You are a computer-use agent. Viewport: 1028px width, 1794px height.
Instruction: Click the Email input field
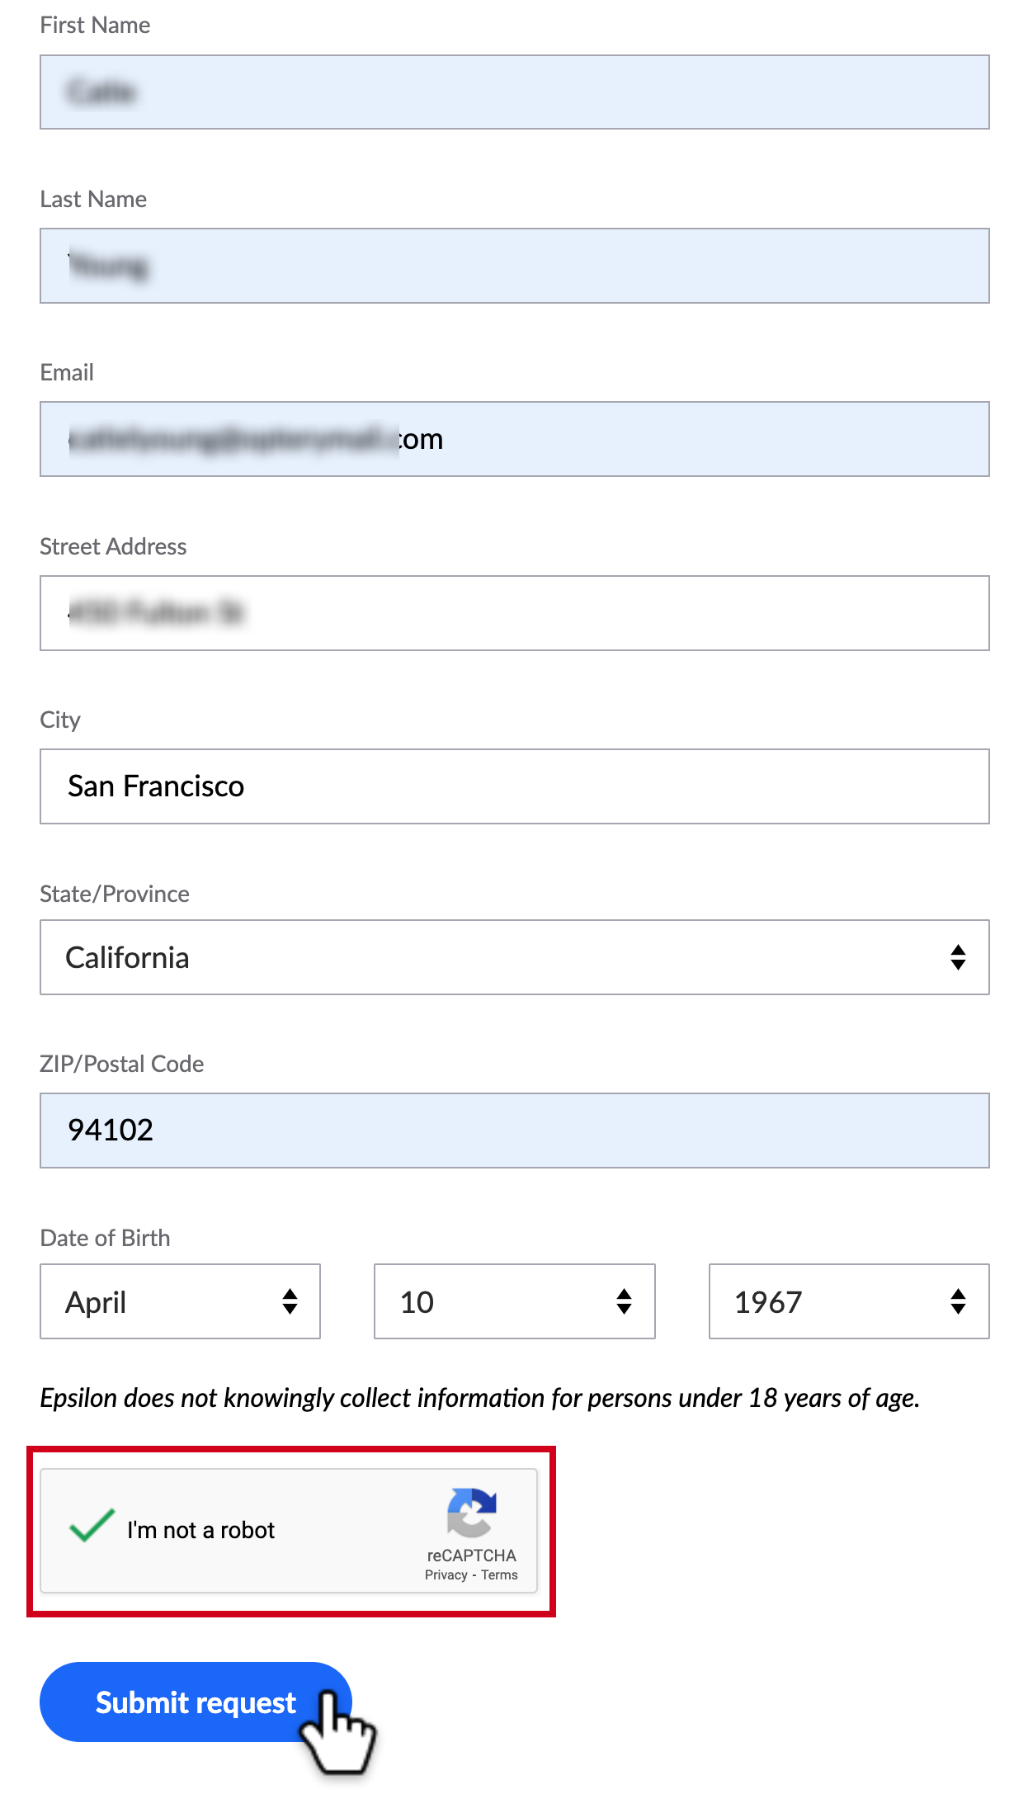515,439
